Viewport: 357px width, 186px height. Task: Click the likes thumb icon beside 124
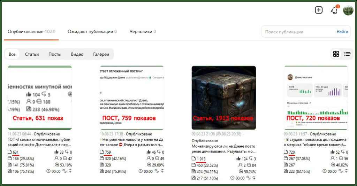pyautogui.click(x=238, y=158)
